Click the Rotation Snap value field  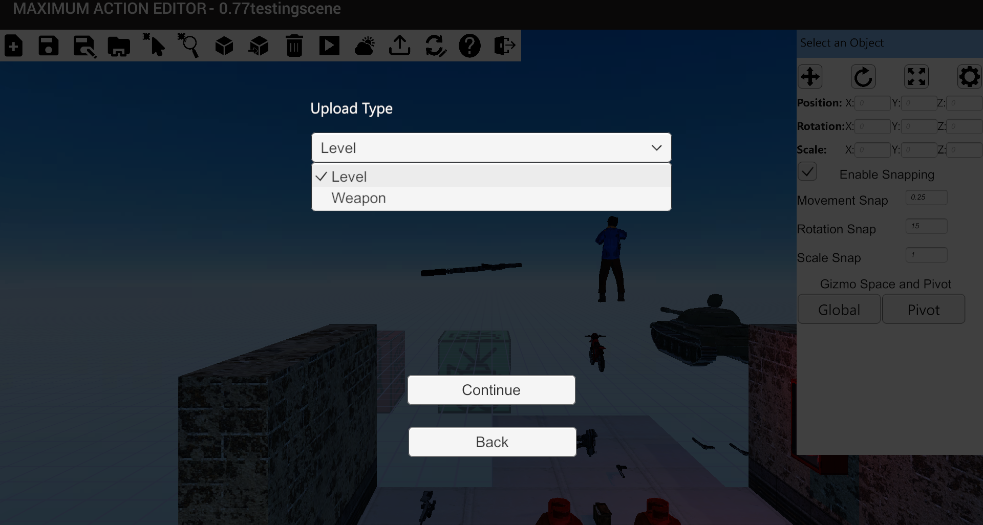click(x=926, y=226)
